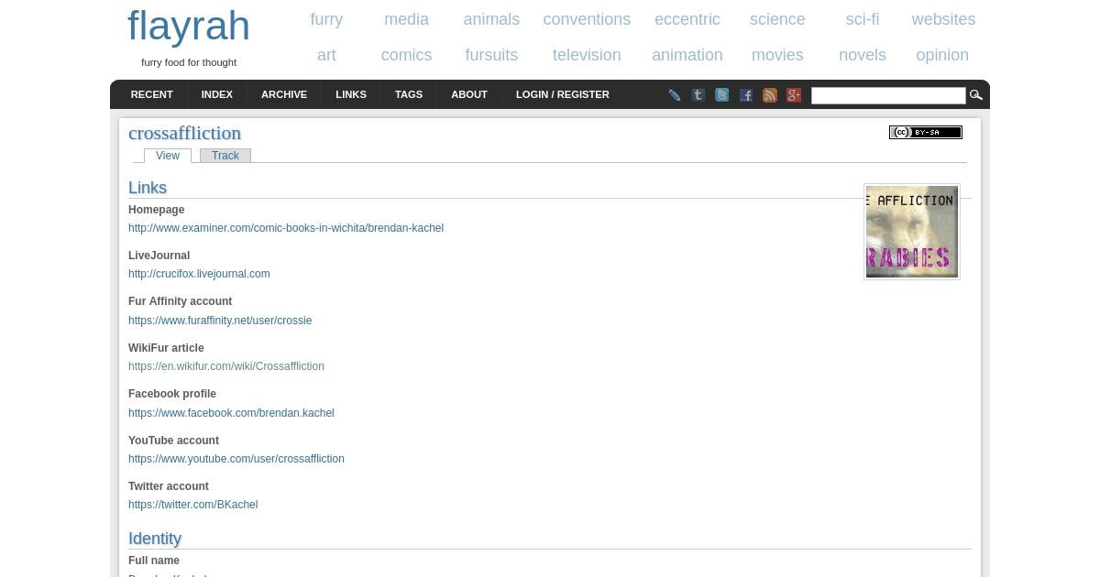Click the Links section heading

point(148,188)
